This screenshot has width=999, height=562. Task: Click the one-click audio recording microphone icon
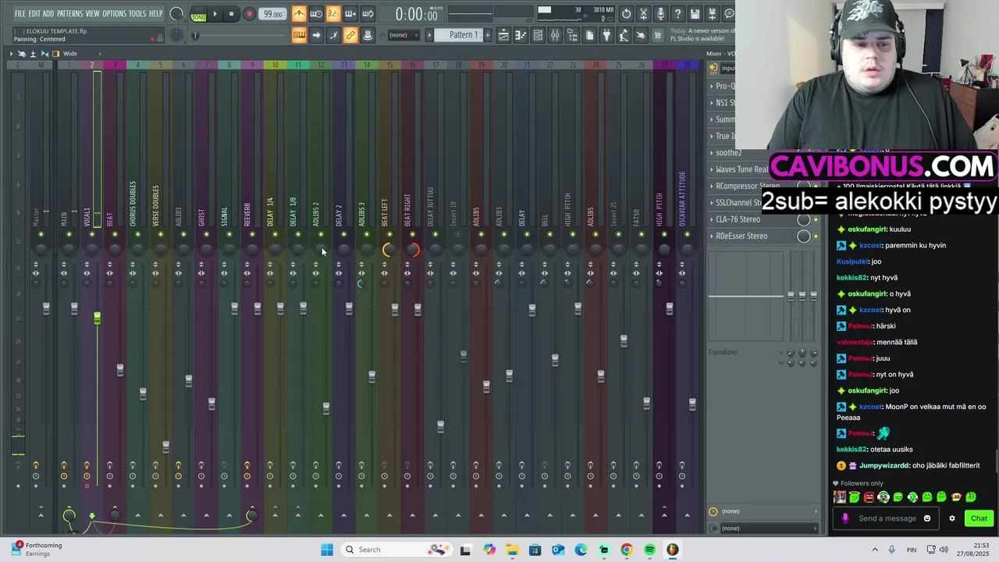coord(660,14)
